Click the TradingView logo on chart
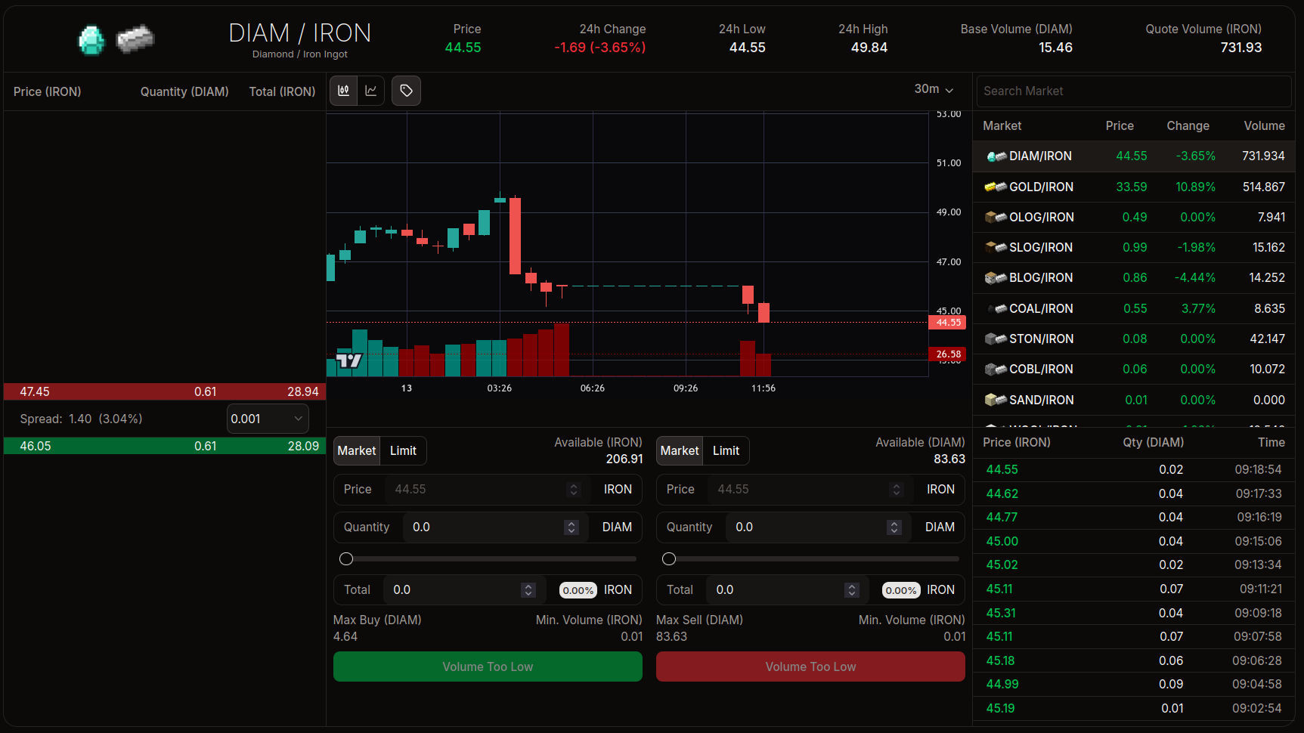This screenshot has width=1304, height=733. tap(349, 360)
